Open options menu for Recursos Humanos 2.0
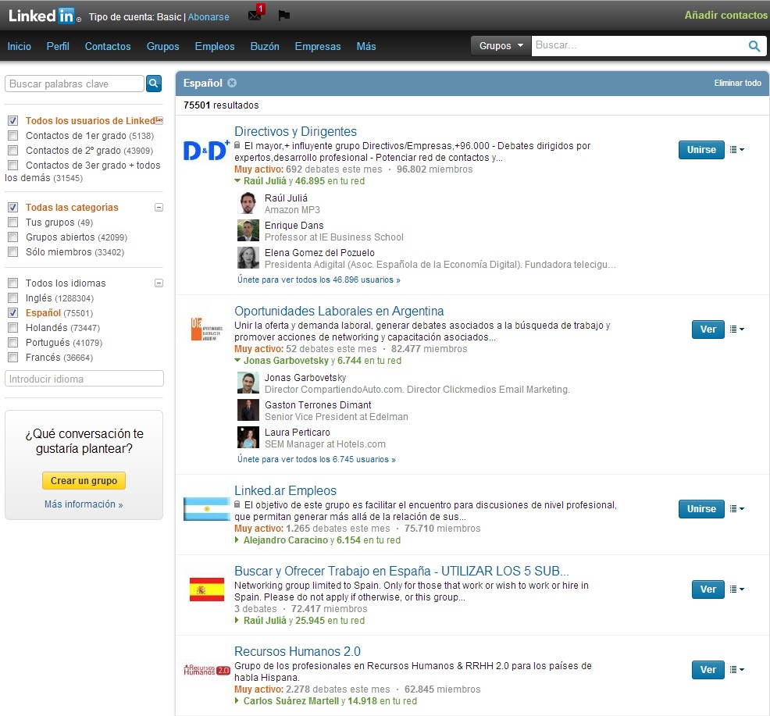770x716 pixels. point(736,669)
